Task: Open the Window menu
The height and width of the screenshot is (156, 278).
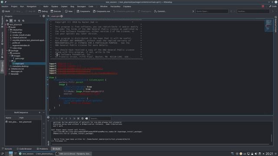Action: (104, 6)
